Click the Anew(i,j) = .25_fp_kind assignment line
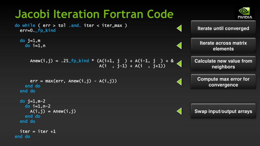The image size is (260, 146). click(102, 61)
